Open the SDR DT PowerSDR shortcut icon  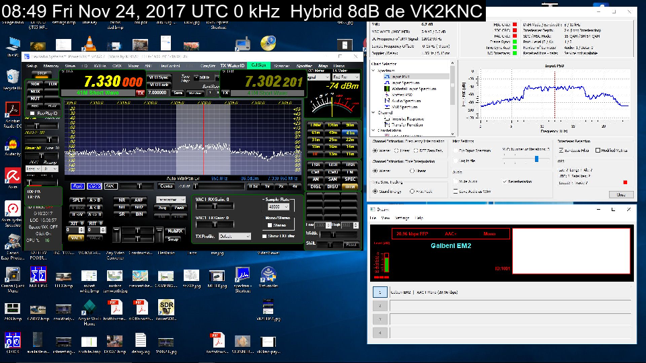click(x=166, y=310)
